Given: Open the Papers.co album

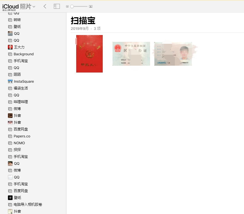Looking at the screenshot, I should pos(22,136).
